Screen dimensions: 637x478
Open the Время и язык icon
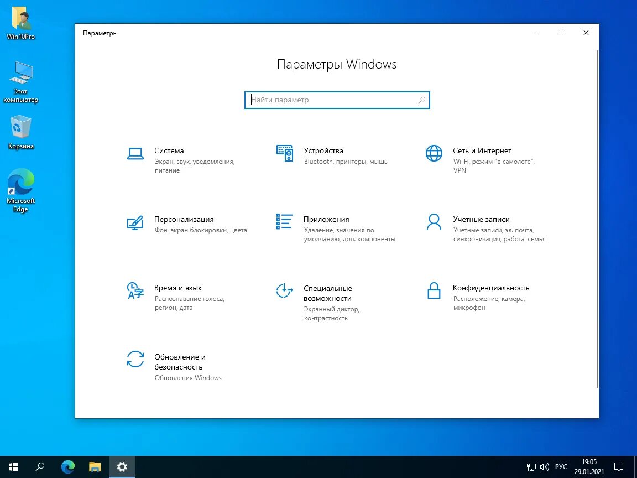pyautogui.click(x=135, y=290)
